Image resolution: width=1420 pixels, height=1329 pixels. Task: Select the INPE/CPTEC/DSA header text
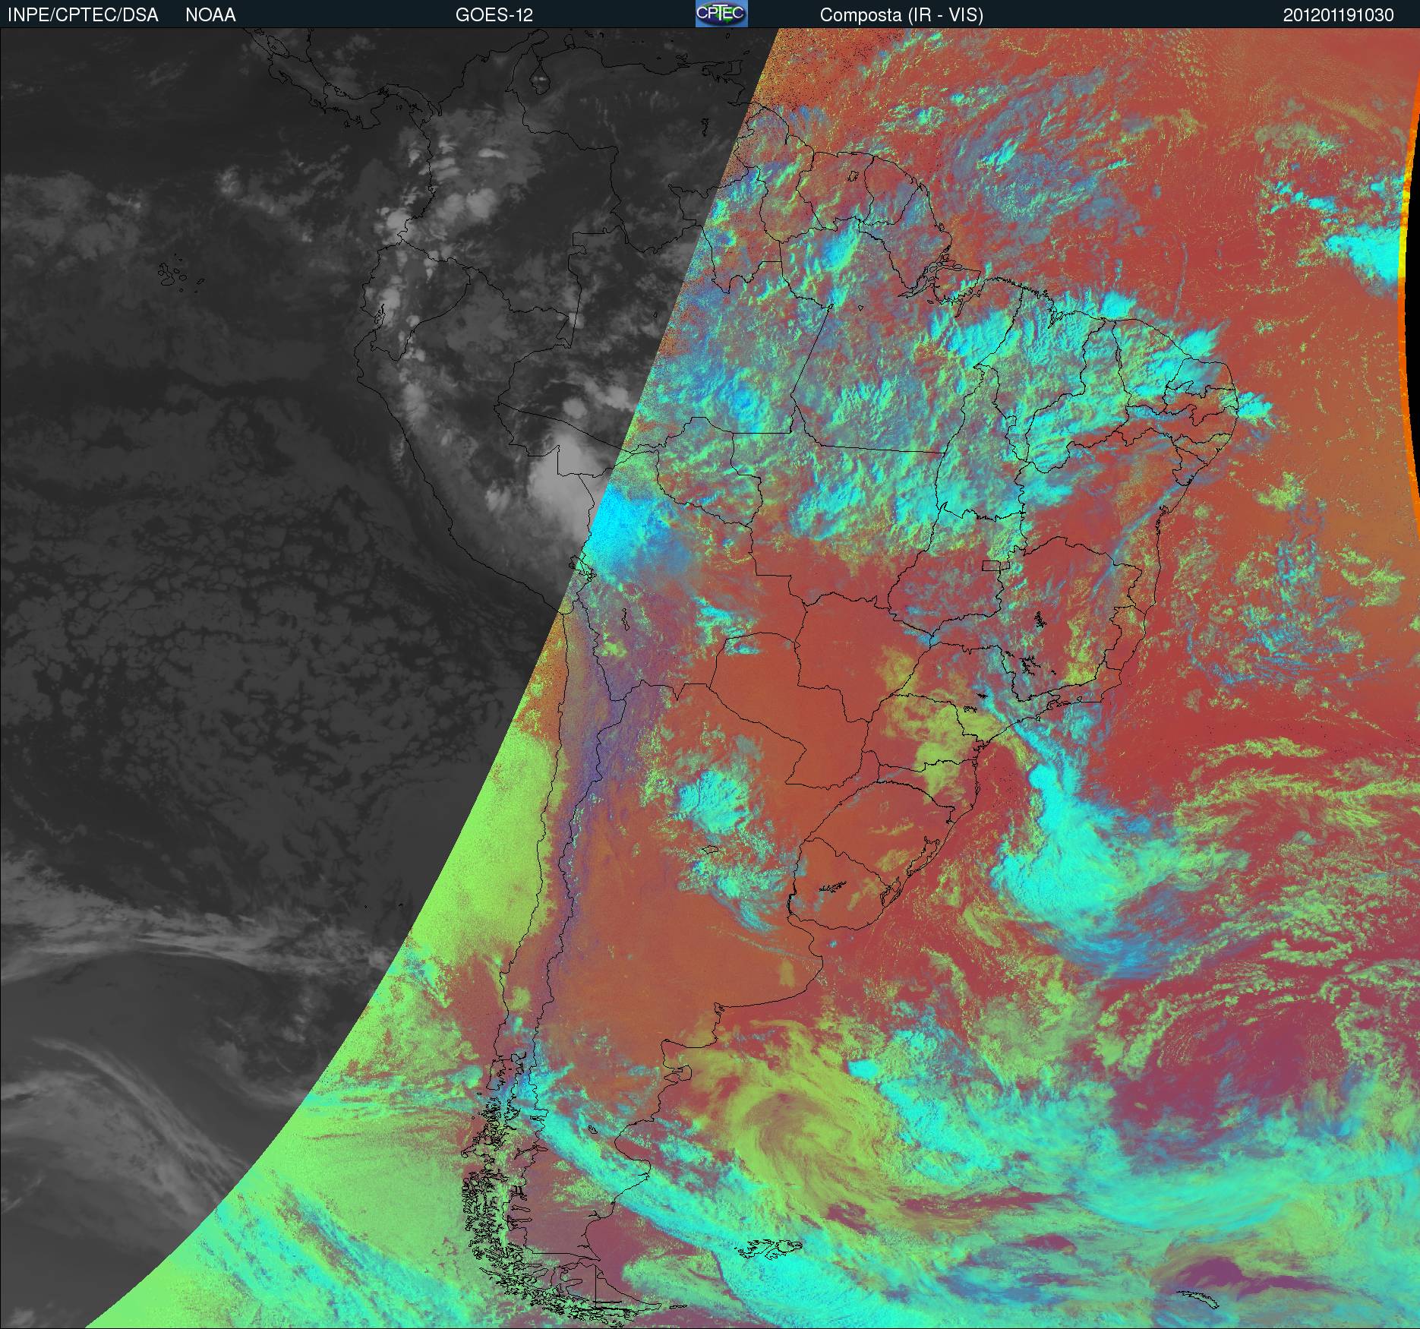83,15
